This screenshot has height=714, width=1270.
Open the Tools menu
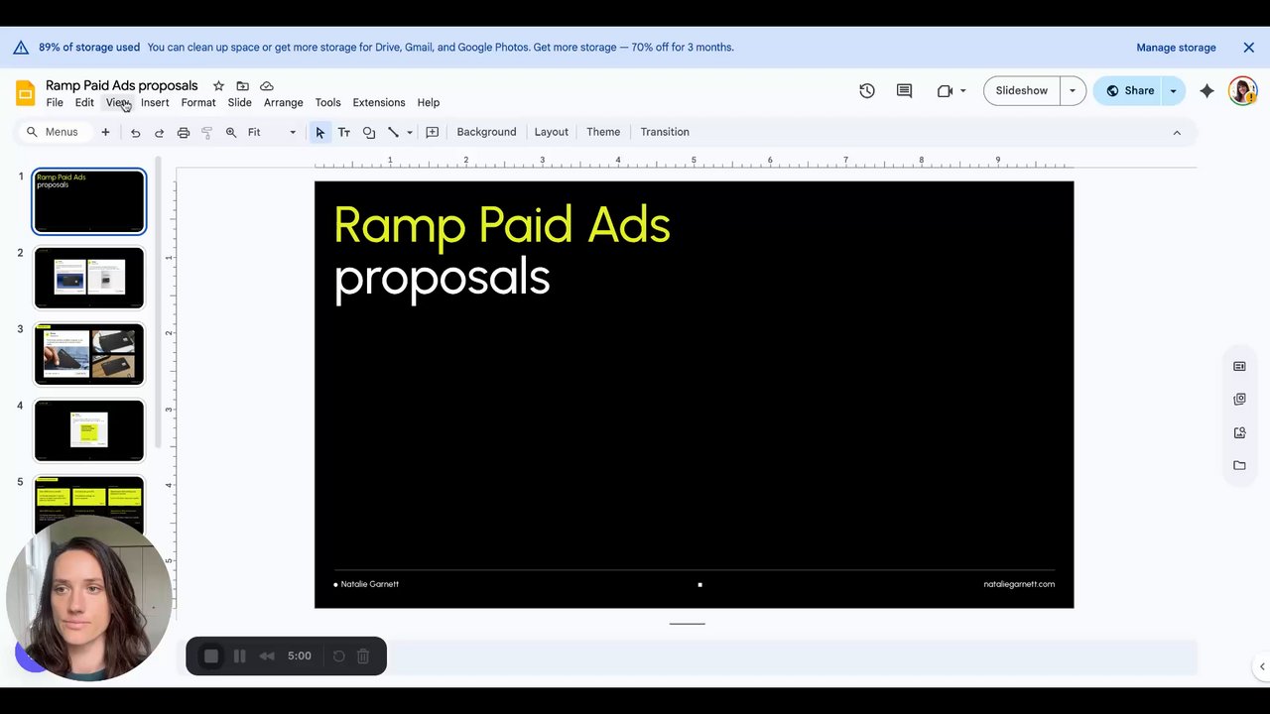(x=327, y=102)
